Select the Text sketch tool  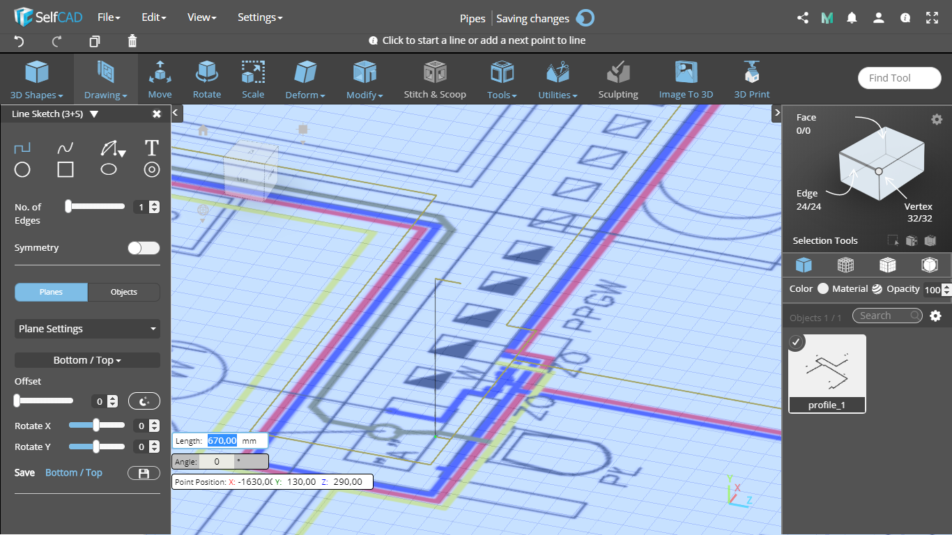[152, 148]
